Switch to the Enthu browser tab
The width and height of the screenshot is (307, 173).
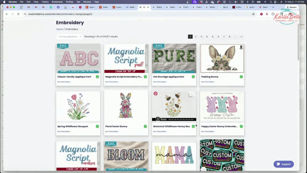coord(237,7)
